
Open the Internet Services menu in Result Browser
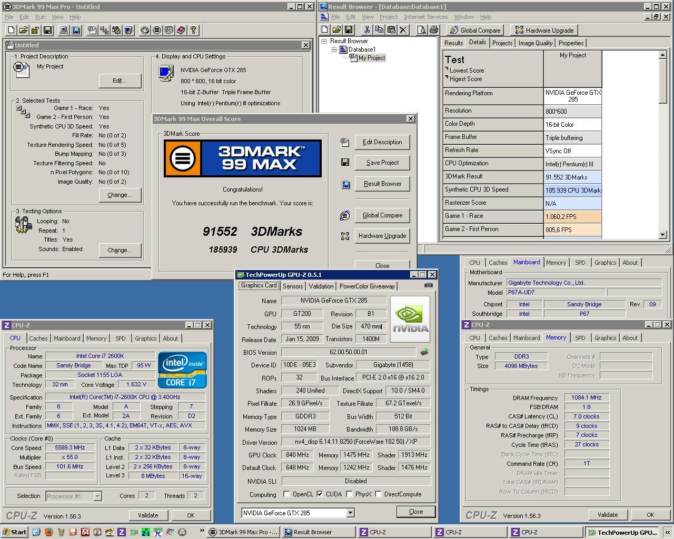(425, 17)
